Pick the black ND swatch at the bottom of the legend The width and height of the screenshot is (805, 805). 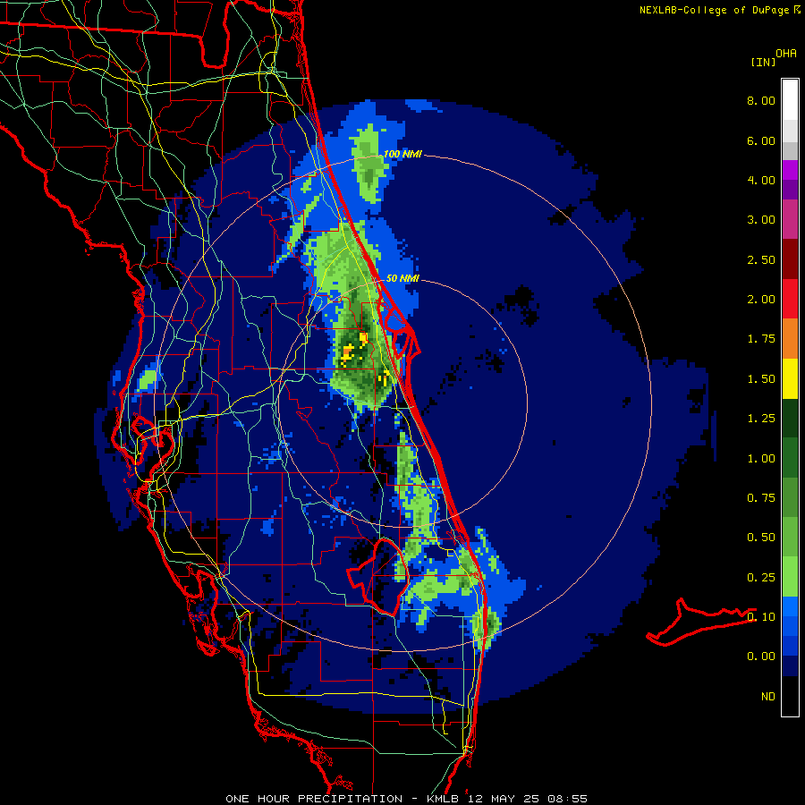pos(790,696)
